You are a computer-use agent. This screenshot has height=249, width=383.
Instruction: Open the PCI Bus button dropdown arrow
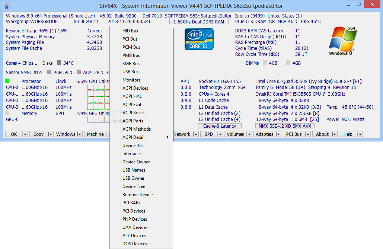point(307,134)
